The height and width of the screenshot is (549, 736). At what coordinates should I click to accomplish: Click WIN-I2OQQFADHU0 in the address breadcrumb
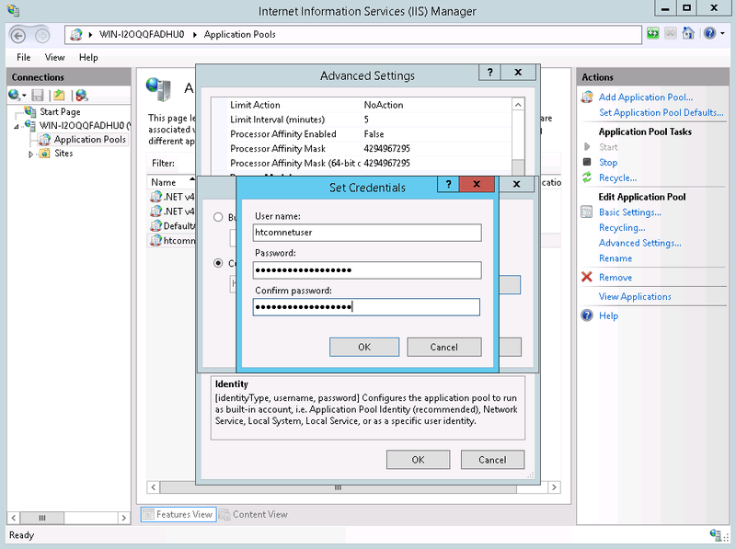pos(142,34)
